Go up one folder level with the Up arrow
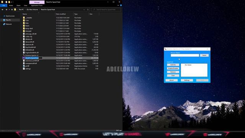 pyautogui.click(x=12, y=10)
